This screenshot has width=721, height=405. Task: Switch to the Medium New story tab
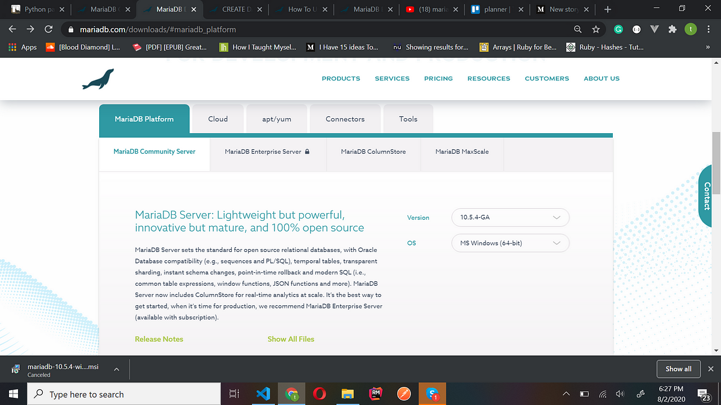pos(564,10)
